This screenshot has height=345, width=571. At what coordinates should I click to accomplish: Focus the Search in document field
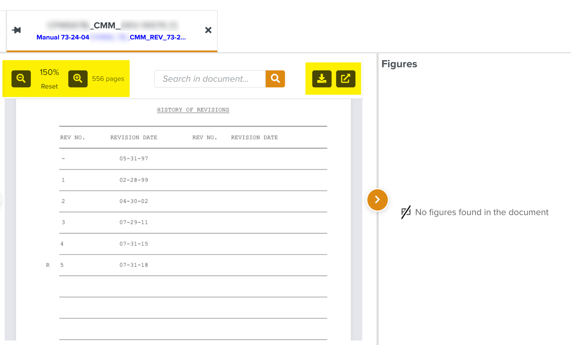click(x=210, y=79)
